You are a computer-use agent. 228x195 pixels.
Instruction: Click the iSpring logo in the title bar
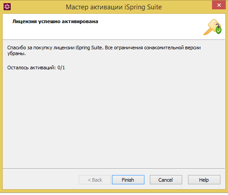7,7
